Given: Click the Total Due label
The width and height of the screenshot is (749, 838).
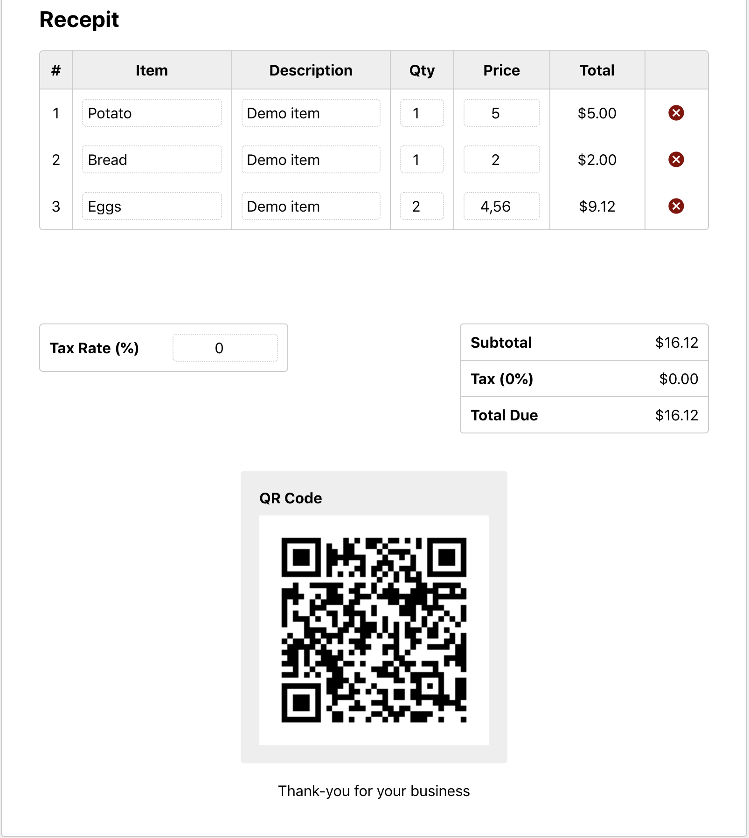Looking at the screenshot, I should 504,415.
